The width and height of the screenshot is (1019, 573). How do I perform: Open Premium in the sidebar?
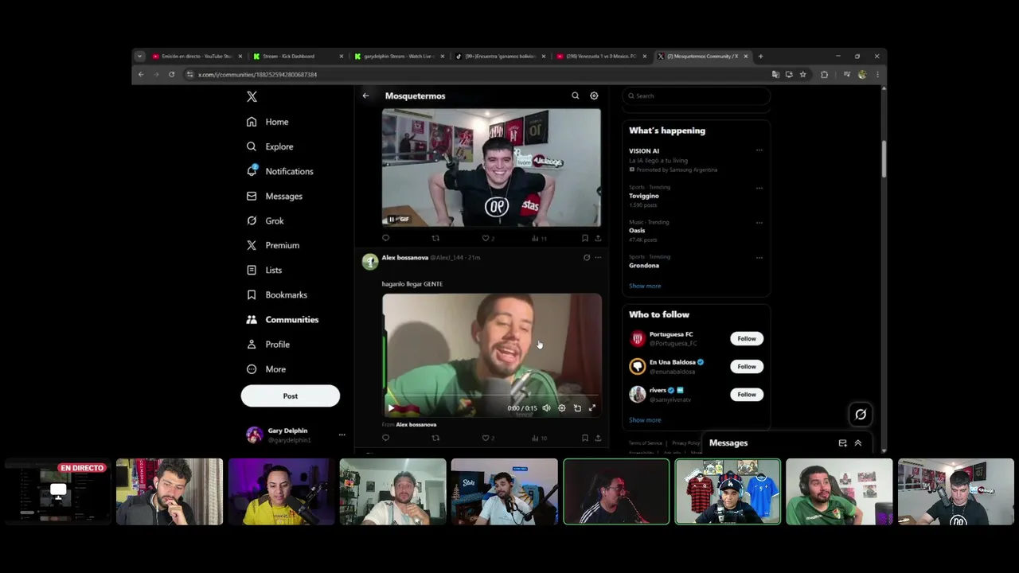[272, 245]
